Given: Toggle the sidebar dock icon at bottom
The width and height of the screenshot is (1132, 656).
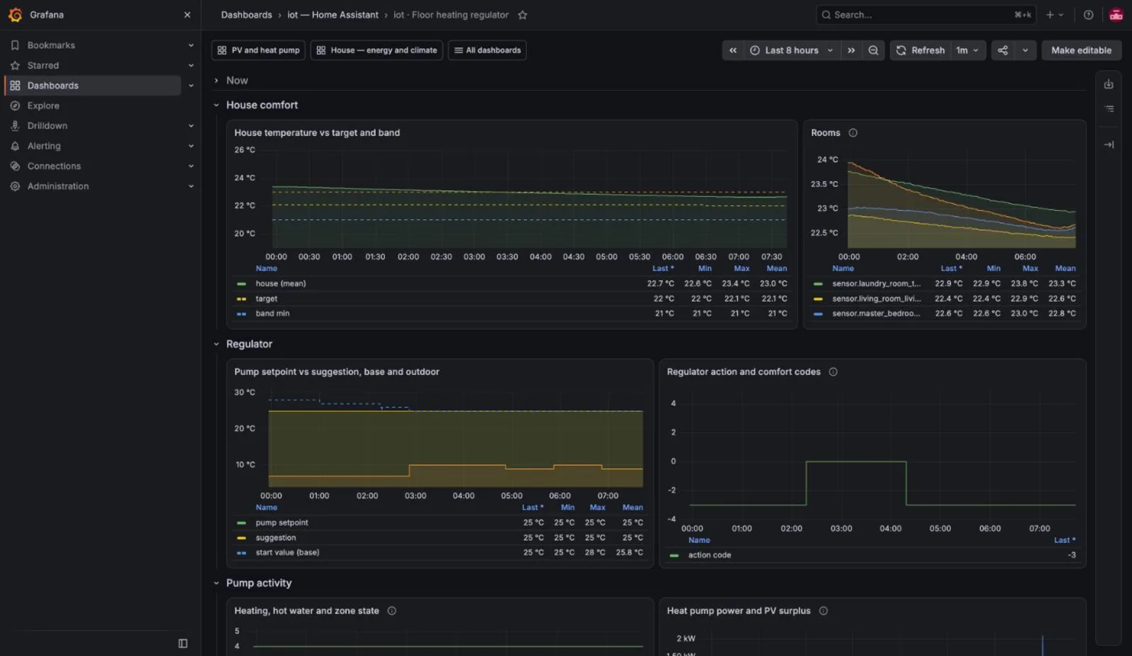Looking at the screenshot, I should click(183, 644).
